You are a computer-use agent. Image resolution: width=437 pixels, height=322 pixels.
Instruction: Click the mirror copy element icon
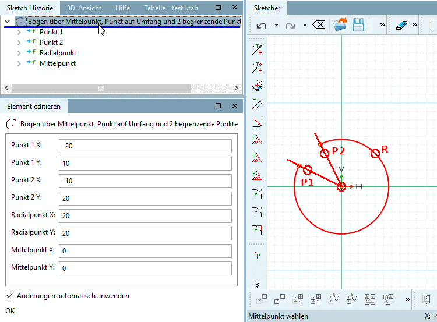[x=316, y=299]
